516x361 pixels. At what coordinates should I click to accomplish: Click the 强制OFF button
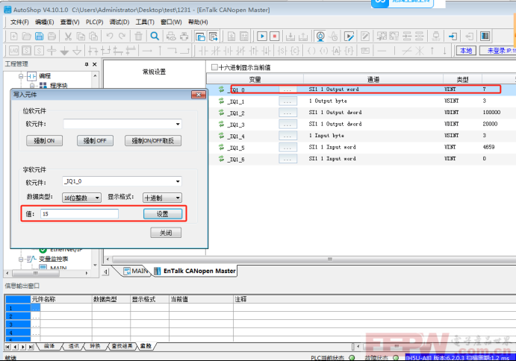[x=95, y=141]
